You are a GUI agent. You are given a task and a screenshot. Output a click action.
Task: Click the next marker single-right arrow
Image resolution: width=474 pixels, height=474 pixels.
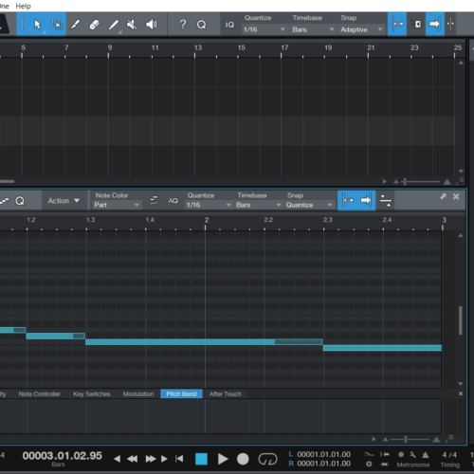[164, 459]
